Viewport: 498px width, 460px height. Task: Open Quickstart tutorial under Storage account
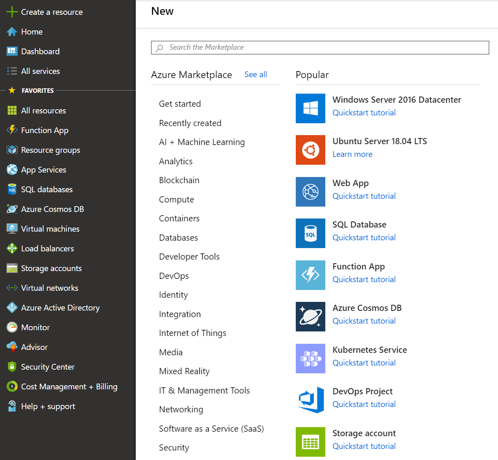click(364, 446)
